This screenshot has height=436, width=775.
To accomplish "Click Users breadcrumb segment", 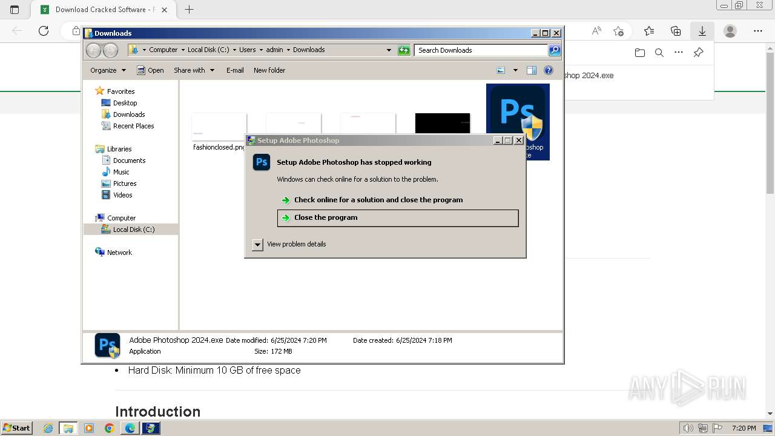I will click(x=247, y=50).
